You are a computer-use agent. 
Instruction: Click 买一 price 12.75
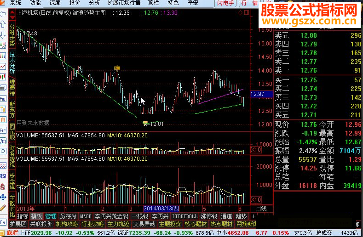(308, 80)
